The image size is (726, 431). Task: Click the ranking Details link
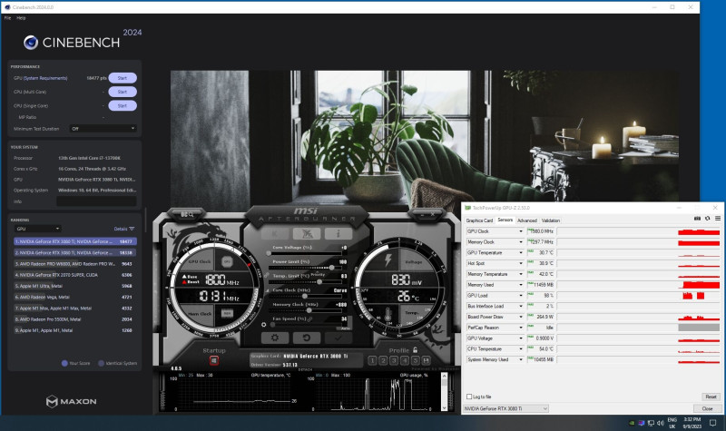coord(123,229)
